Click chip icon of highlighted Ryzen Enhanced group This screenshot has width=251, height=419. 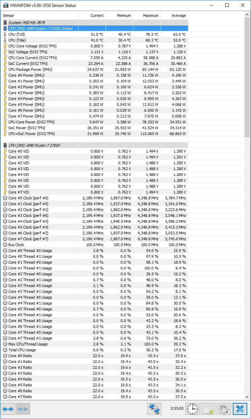(5, 29)
